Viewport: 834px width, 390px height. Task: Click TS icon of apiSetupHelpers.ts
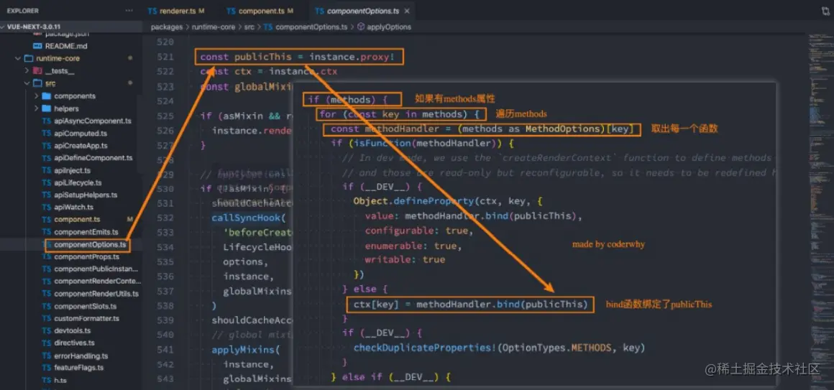pyautogui.click(x=46, y=195)
